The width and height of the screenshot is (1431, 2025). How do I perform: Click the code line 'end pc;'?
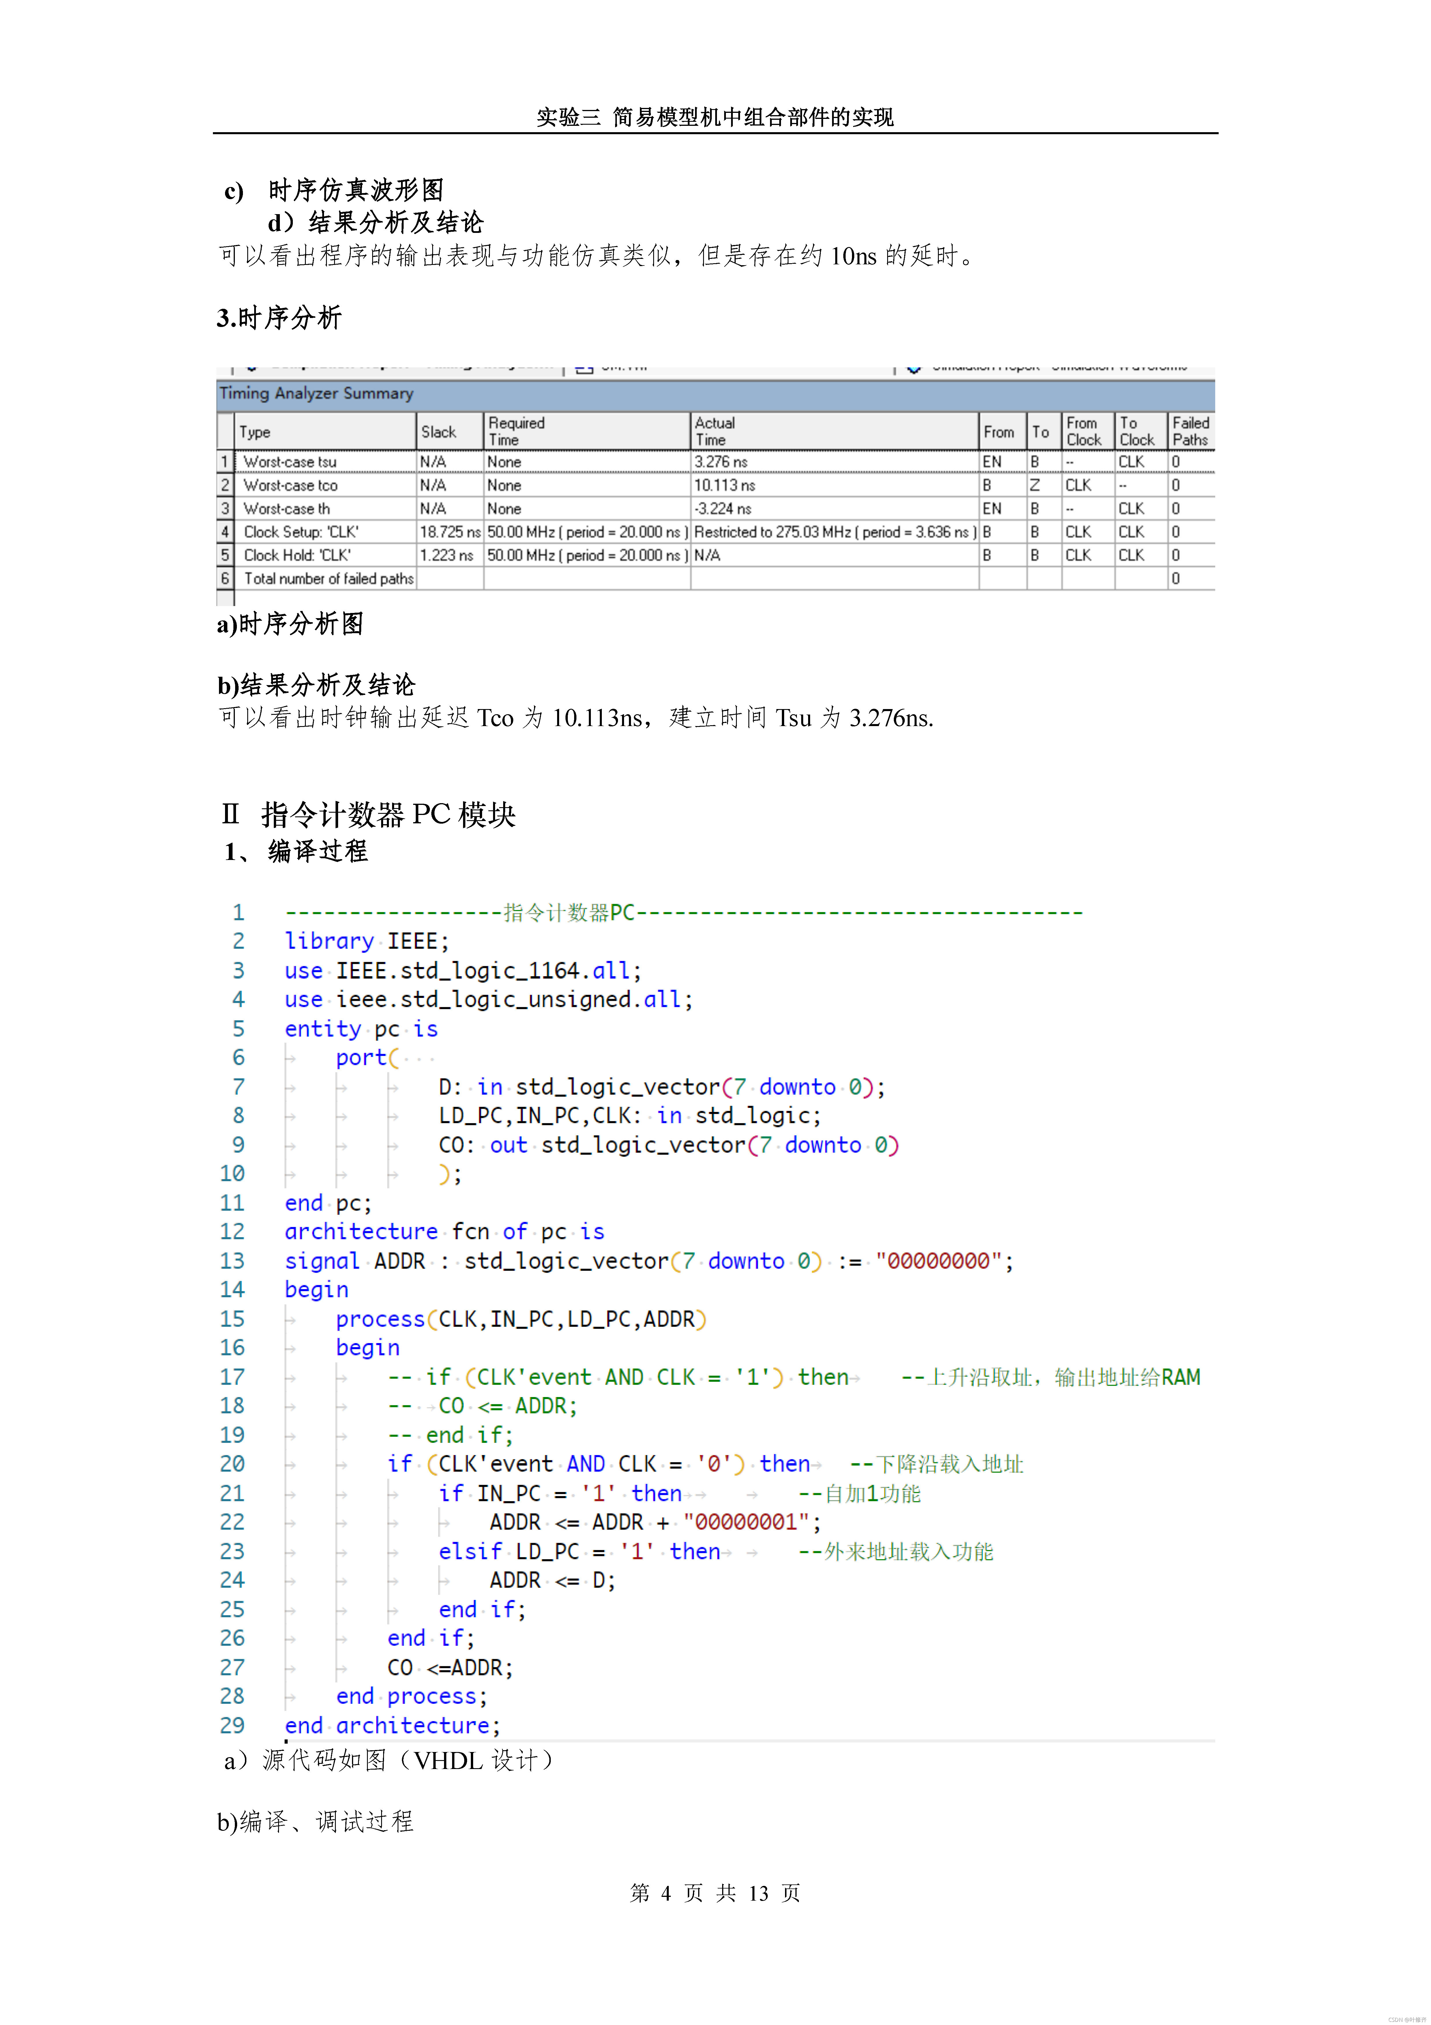click(x=328, y=1203)
